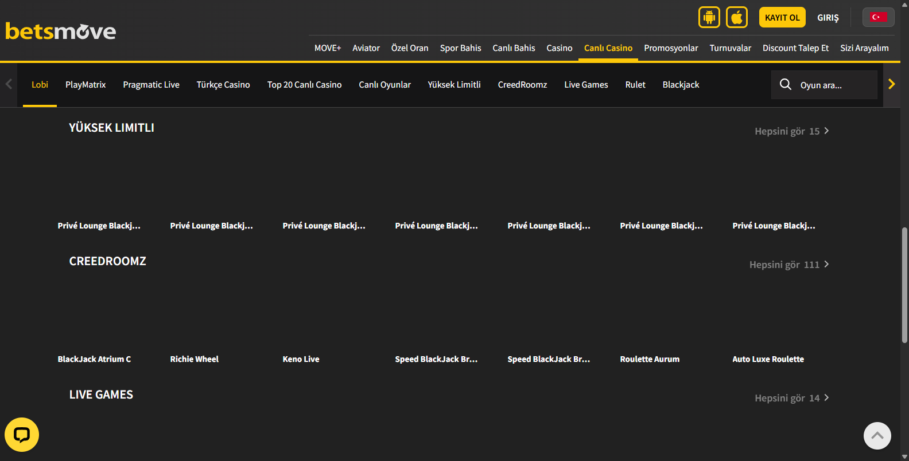Expand Live Games with Hepsini gör 14
This screenshot has width=909, height=461.
coord(791,398)
